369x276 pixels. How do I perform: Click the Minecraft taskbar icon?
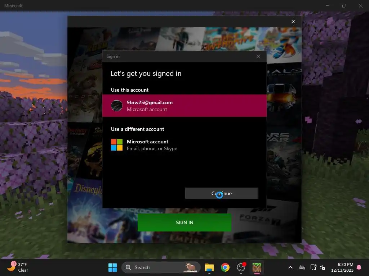coord(257,267)
